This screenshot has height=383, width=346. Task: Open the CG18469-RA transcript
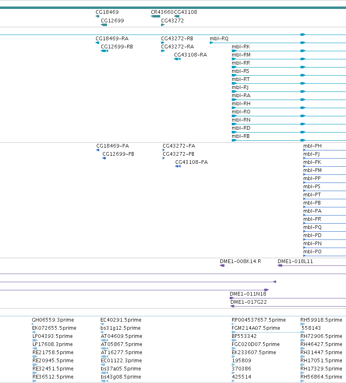coord(112,38)
